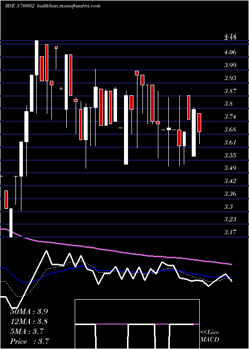Click the <<Live MACD label
Screen dimensions: 249x349
coord(210,336)
